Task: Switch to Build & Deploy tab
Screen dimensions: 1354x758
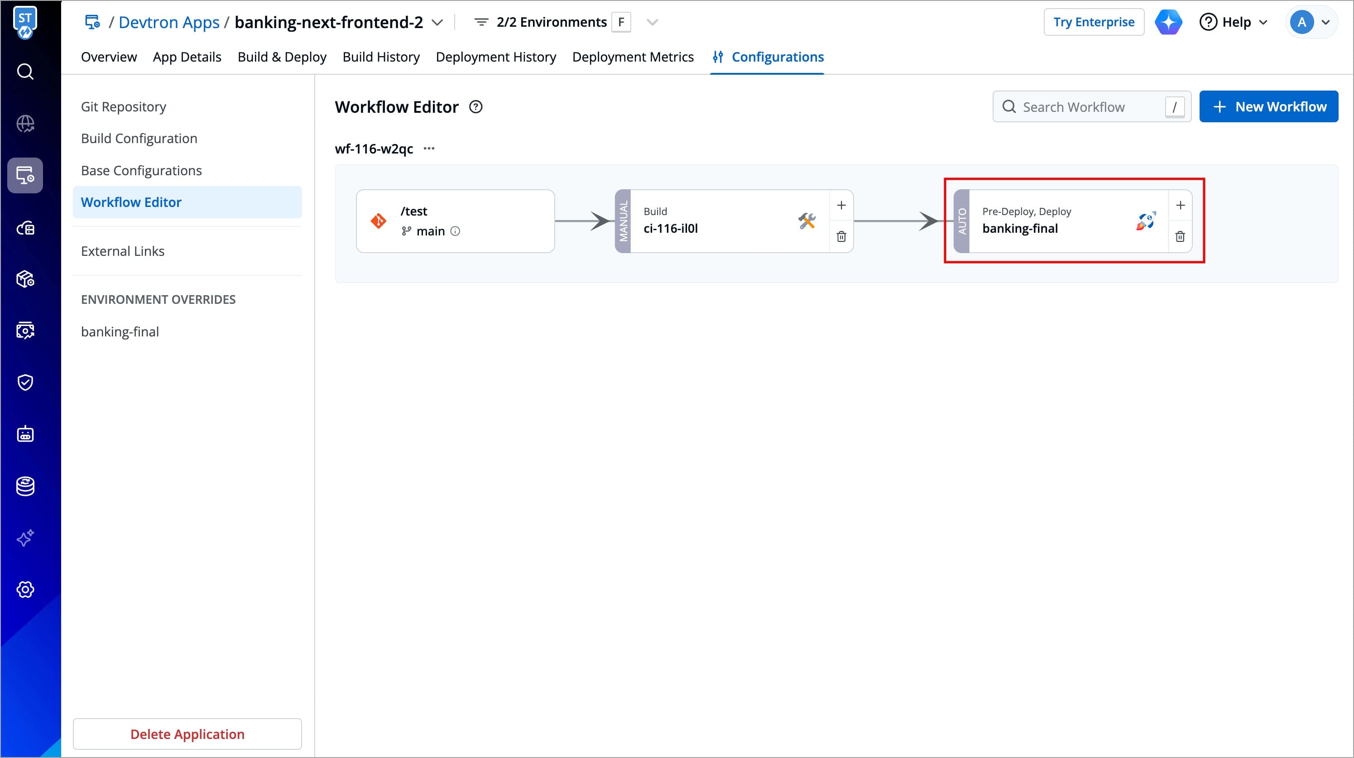Action: (x=282, y=57)
